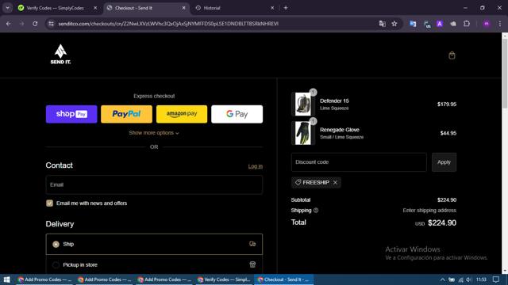Click the volume tray icon

(469, 279)
